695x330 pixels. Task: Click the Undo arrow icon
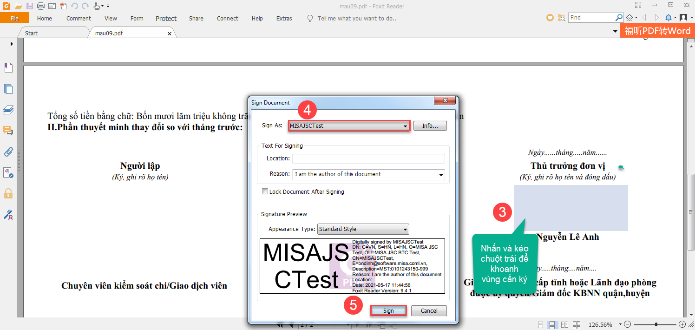[x=74, y=6]
